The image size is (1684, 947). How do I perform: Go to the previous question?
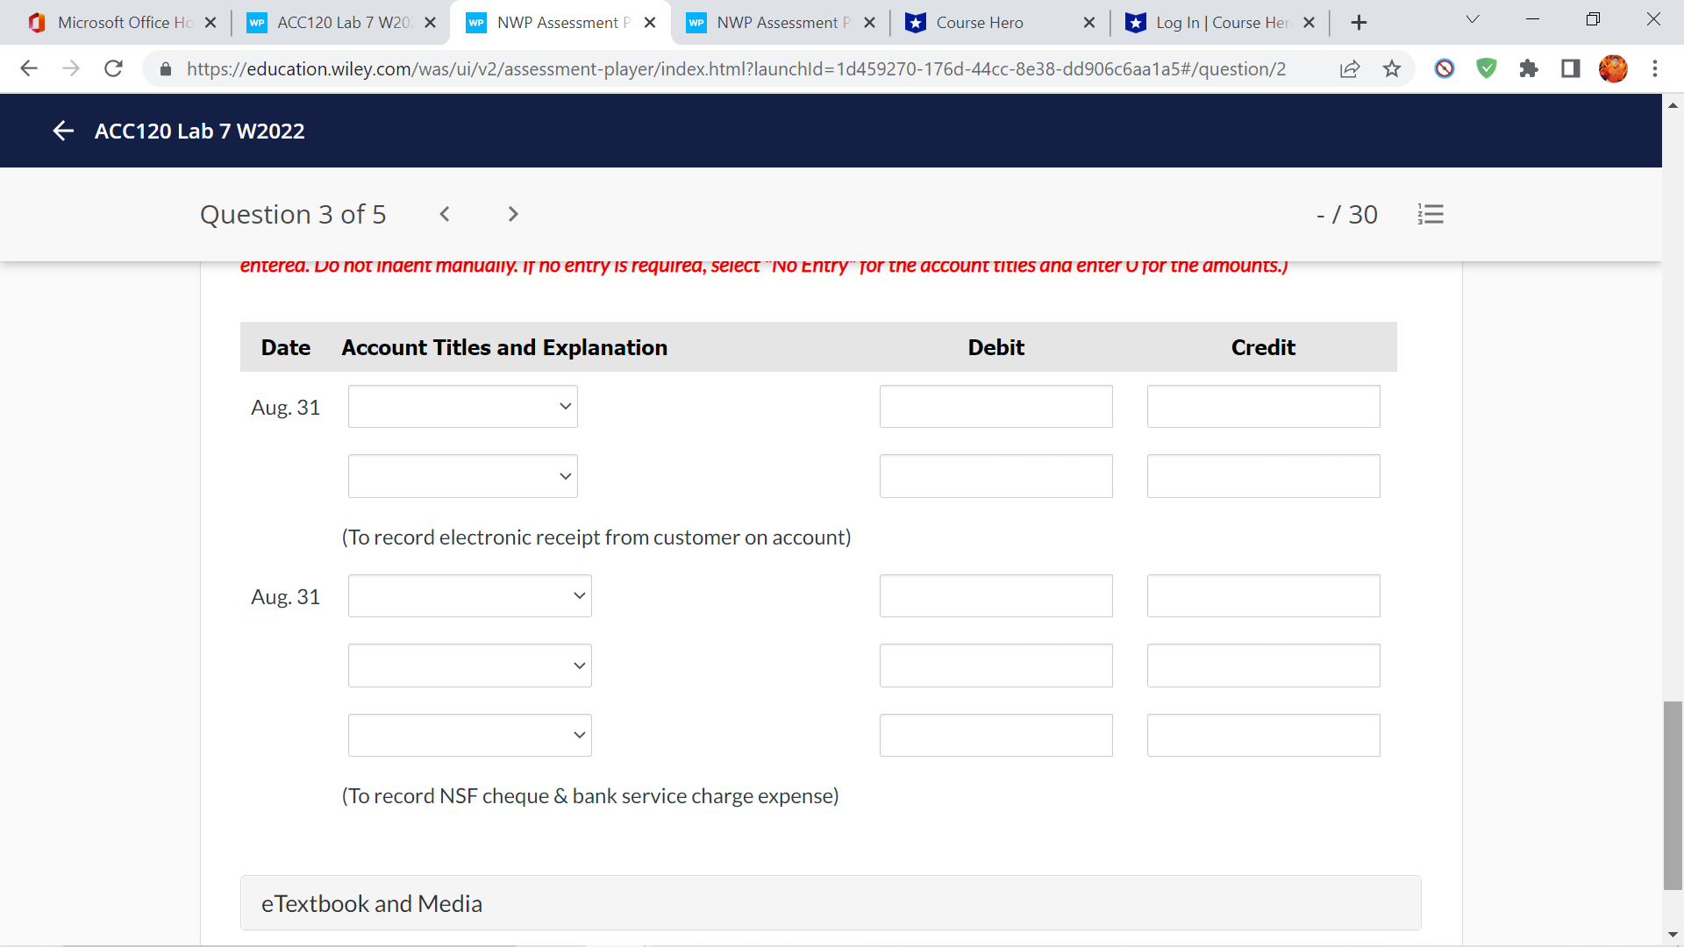(445, 214)
